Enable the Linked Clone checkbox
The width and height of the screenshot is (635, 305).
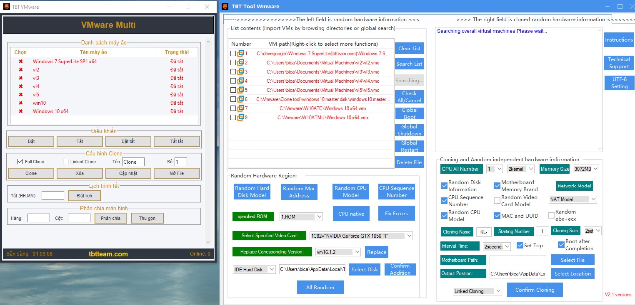(65, 162)
